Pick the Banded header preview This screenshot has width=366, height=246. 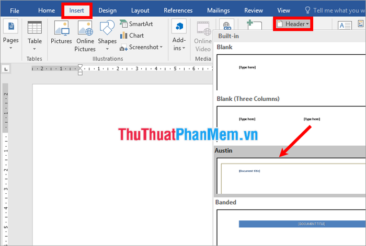tap(290, 225)
